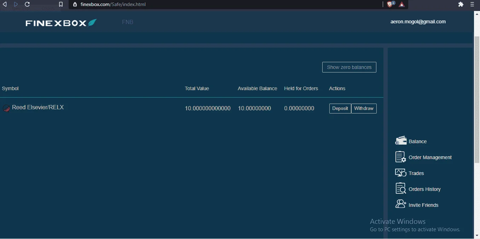Viewport: 480px width, 239px height.
Task: Click the Orders History document icon
Action: [x=400, y=188]
